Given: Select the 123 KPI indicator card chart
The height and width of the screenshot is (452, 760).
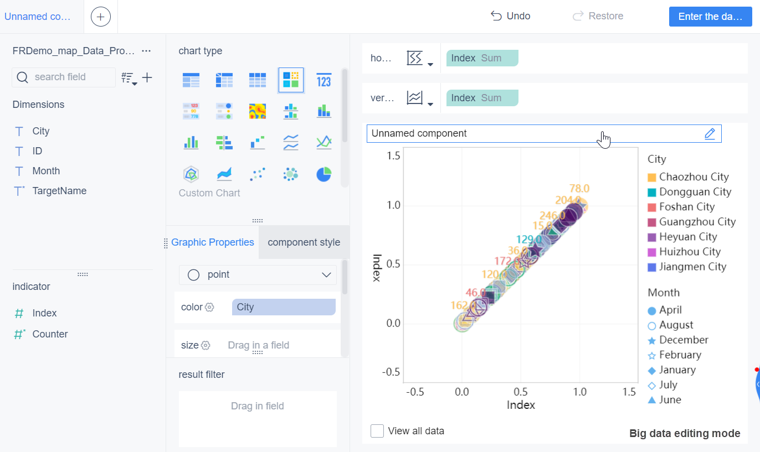Looking at the screenshot, I should click(324, 80).
